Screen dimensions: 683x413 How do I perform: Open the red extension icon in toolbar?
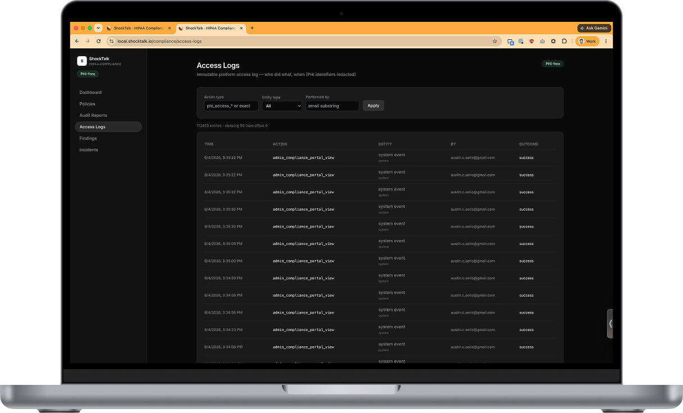[531, 41]
